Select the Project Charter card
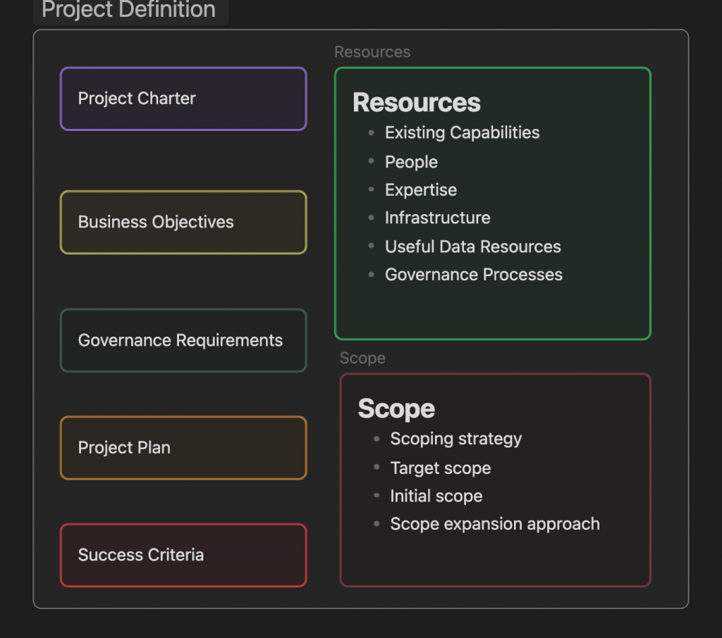 click(x=183, y=99)
